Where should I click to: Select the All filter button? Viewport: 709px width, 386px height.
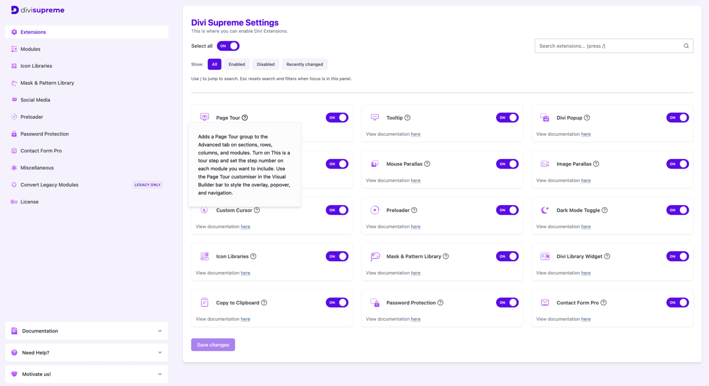pos(214,64)
